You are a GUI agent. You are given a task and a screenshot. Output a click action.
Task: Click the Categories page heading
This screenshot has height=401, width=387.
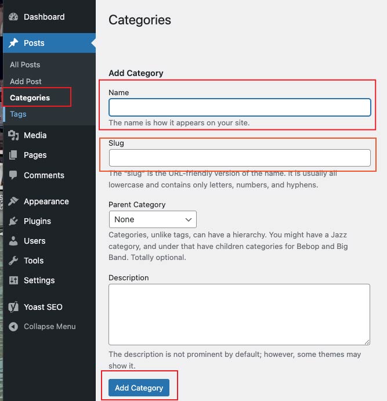(x=140, y=20)
